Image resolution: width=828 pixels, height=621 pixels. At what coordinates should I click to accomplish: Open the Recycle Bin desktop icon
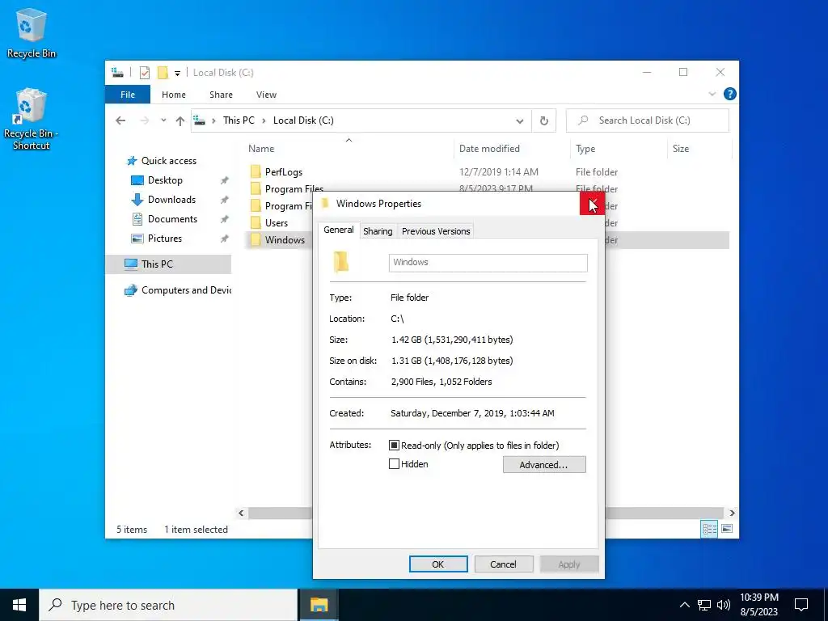[x=32, y=32]
